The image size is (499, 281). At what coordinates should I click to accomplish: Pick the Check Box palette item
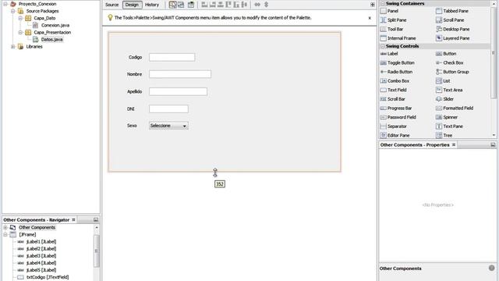[449, 62]
